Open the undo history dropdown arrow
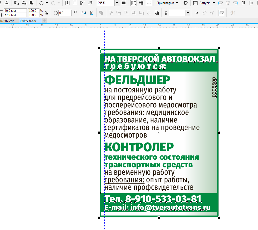Viewport: 258px width, 230px height. click(x=47, y=3)
